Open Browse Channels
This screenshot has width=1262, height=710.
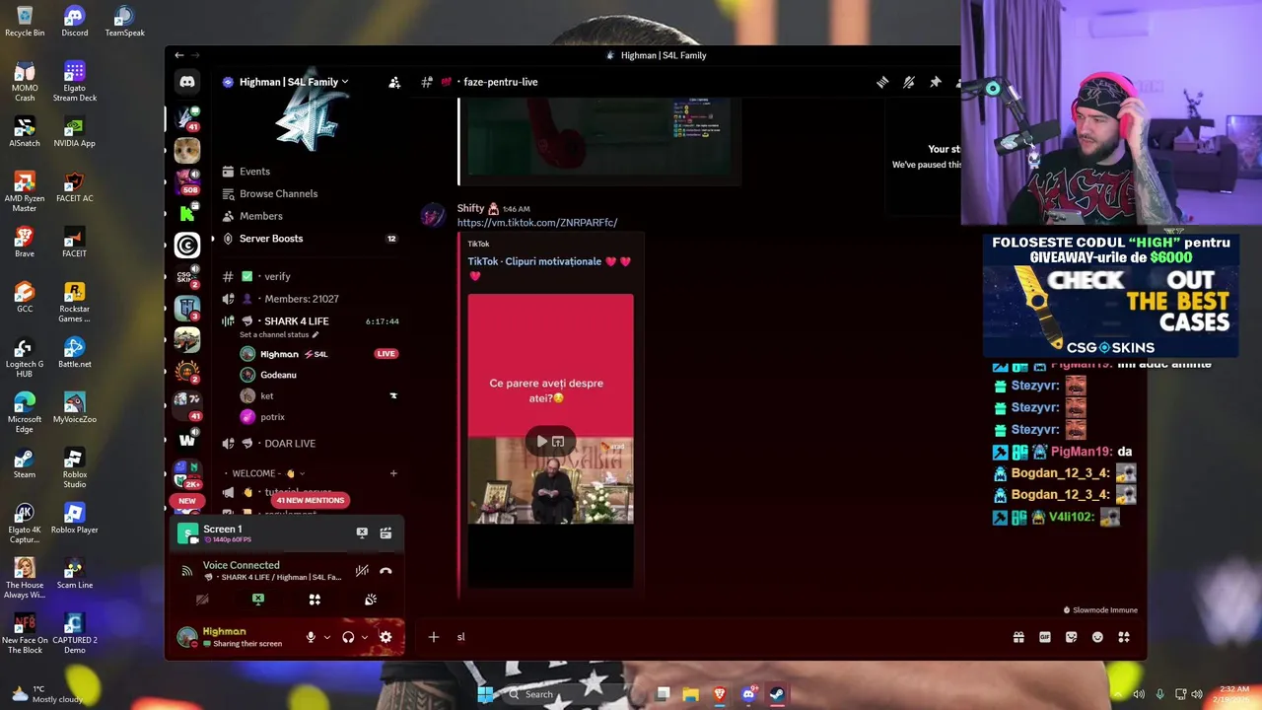310,194
